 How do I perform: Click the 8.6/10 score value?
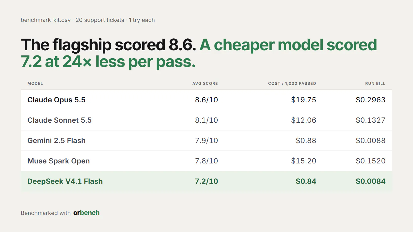pyautogui.click(x=206, y=100)
